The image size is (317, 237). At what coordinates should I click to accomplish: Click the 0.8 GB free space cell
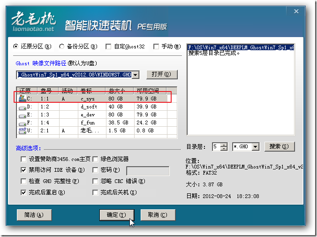145,130
